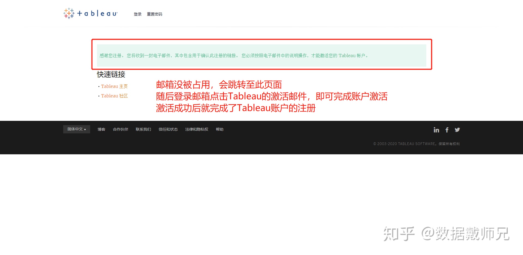Click the 快速链接 heading
Screen dimensions: 523x255
111,74
